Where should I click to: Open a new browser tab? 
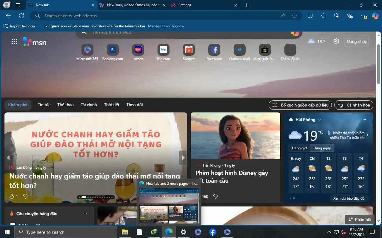247,5
